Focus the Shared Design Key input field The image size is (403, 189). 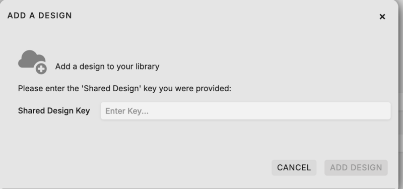pos(245,111)
